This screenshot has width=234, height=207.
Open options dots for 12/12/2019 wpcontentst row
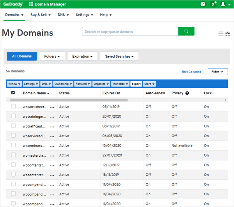tap(52, 166)
